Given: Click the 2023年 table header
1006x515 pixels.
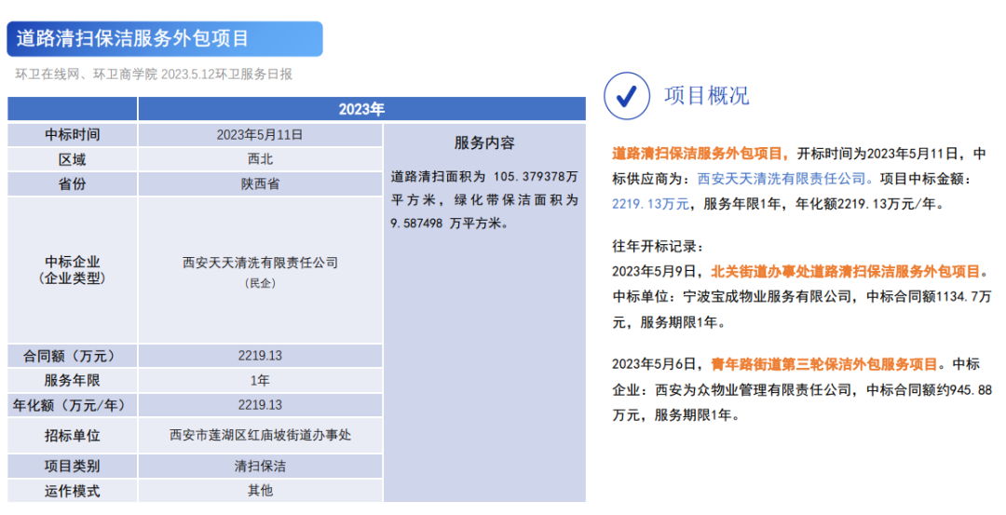Looking at the screenshot, I should [361, 109].
